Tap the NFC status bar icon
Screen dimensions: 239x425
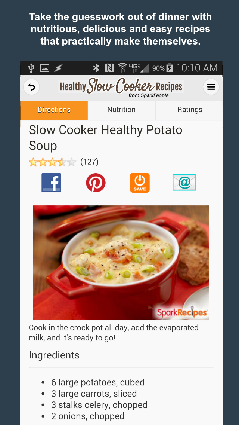[x=109, y=68]
